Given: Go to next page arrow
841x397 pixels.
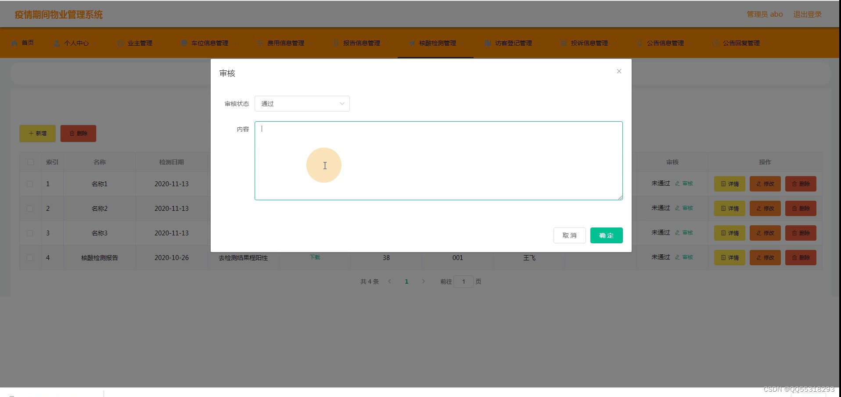Looking at the screenshot, I should click(x=423, y=282).
